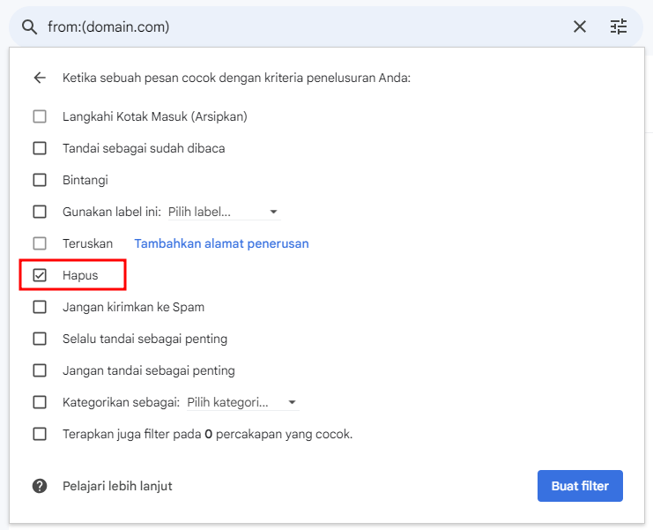
Task: Enable the Bintangi checkbox
Action: point(40,180)
